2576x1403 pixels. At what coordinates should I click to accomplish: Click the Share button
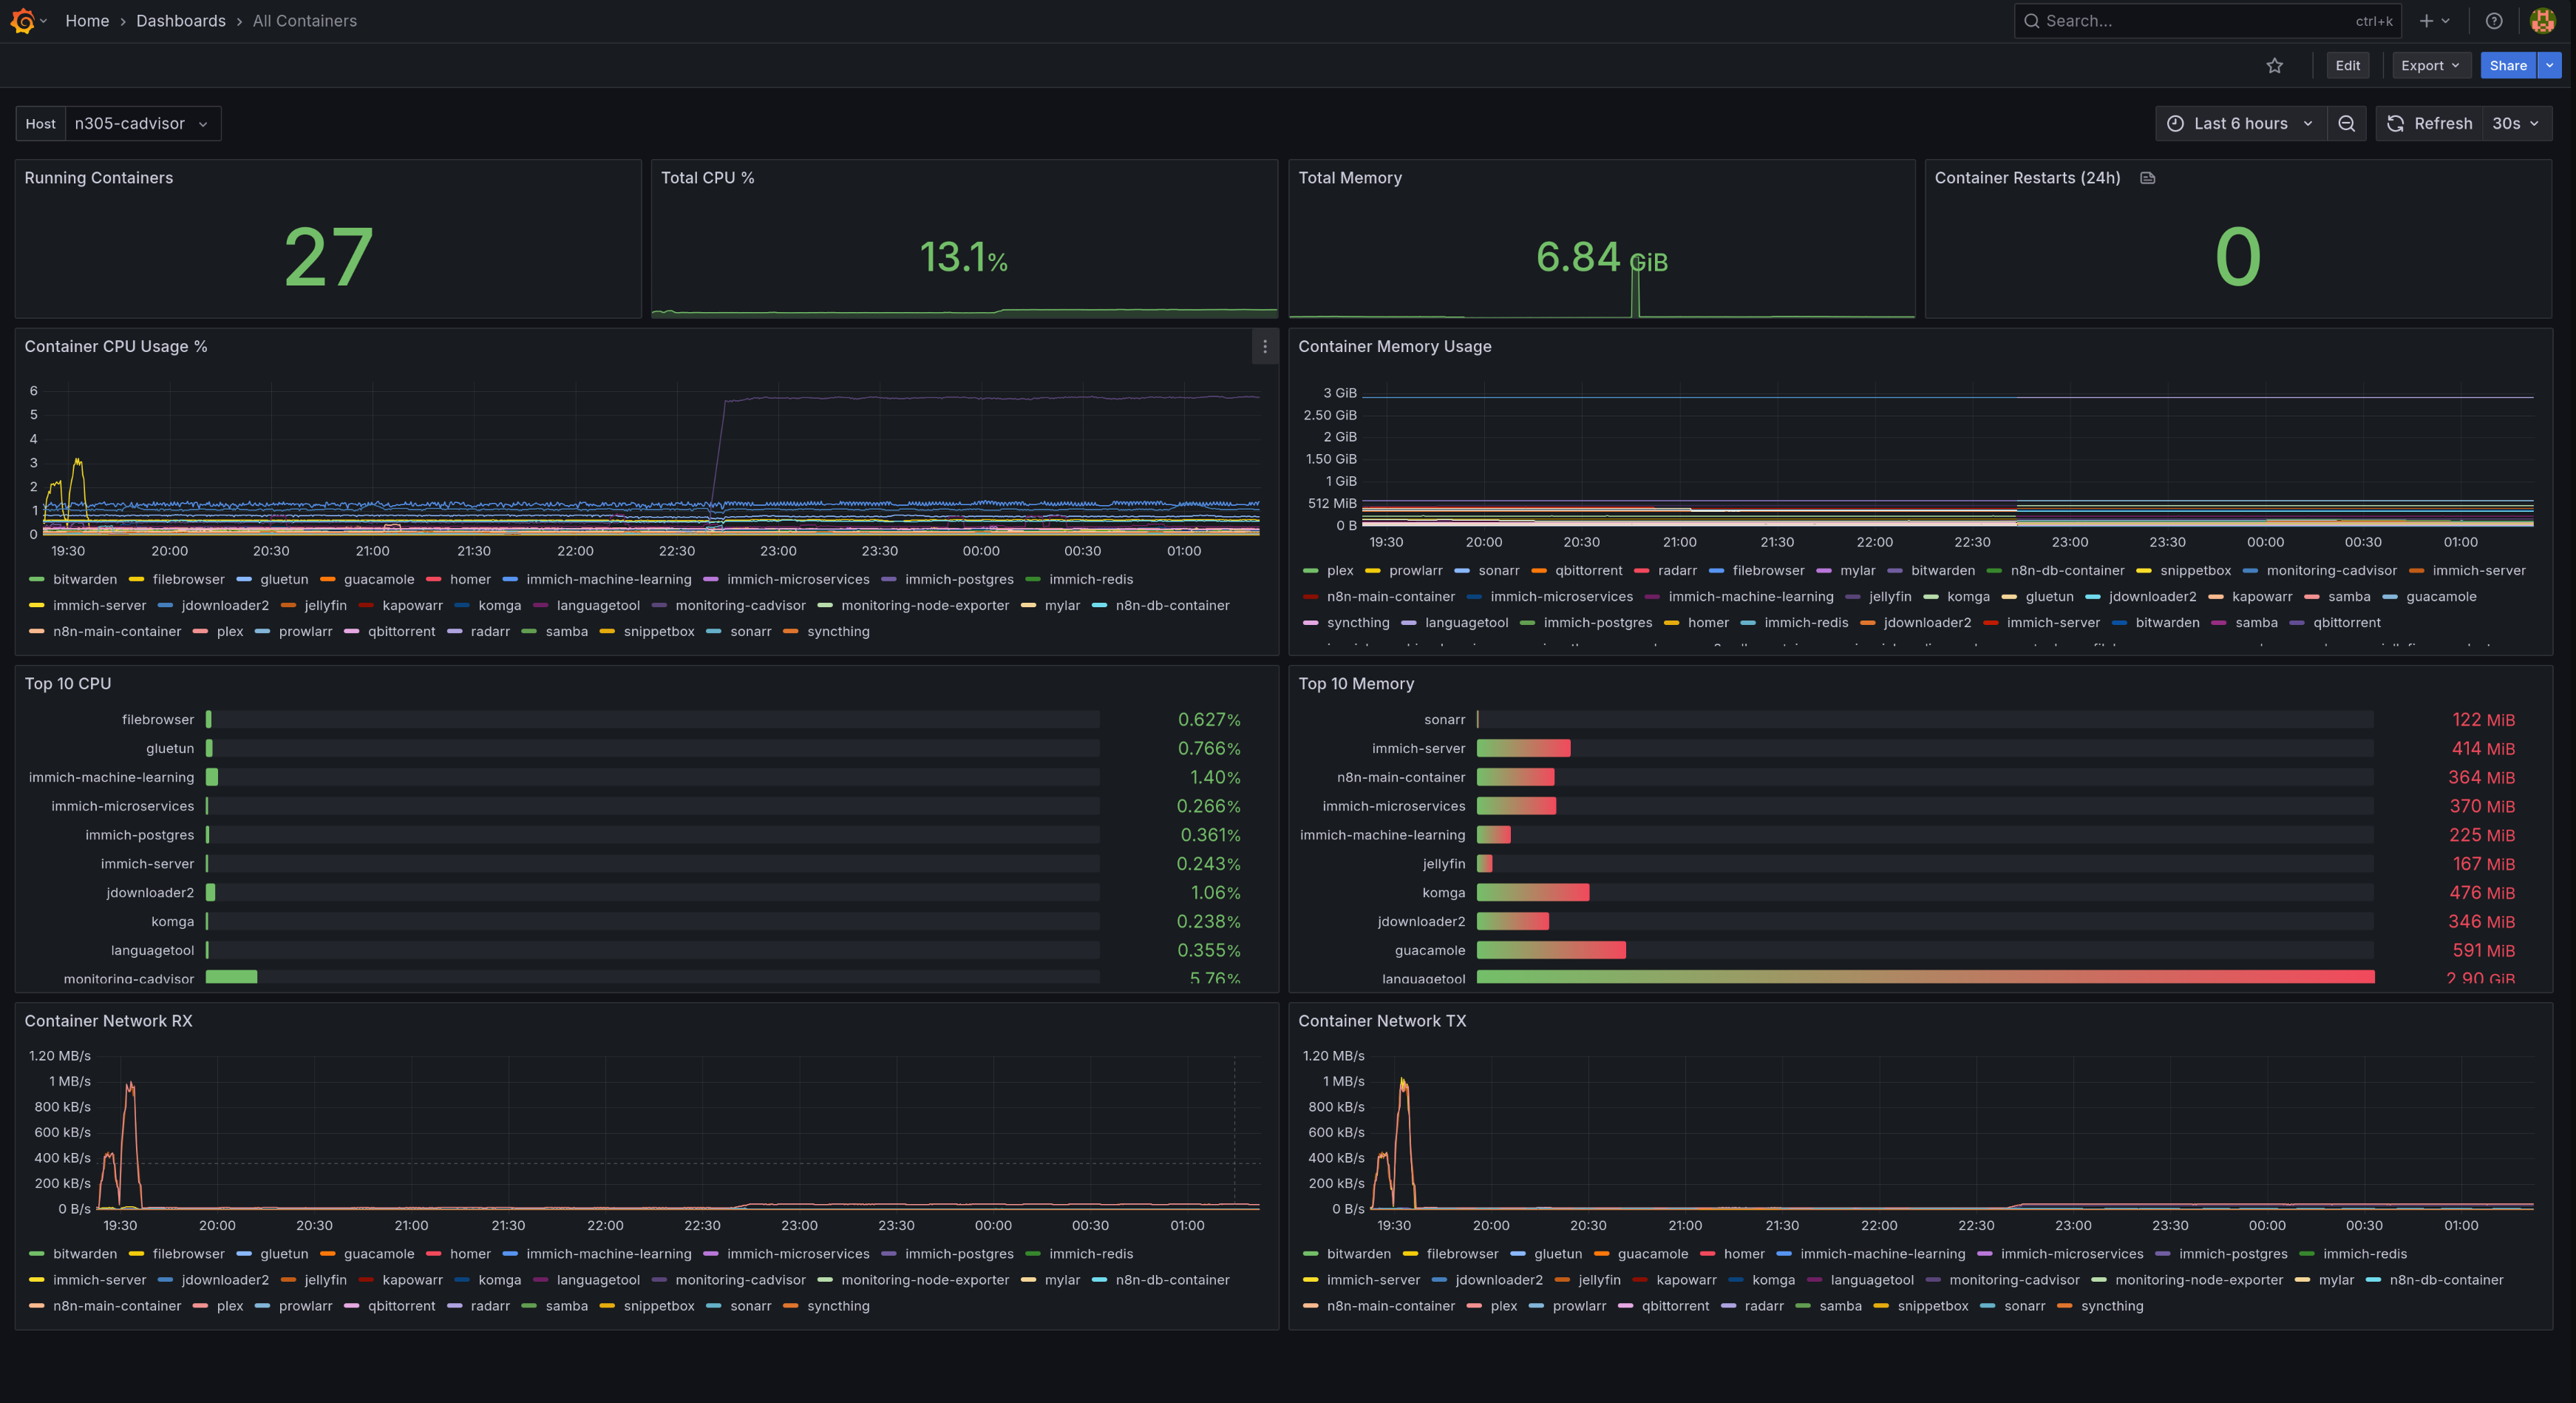(x=2507, y=65)
